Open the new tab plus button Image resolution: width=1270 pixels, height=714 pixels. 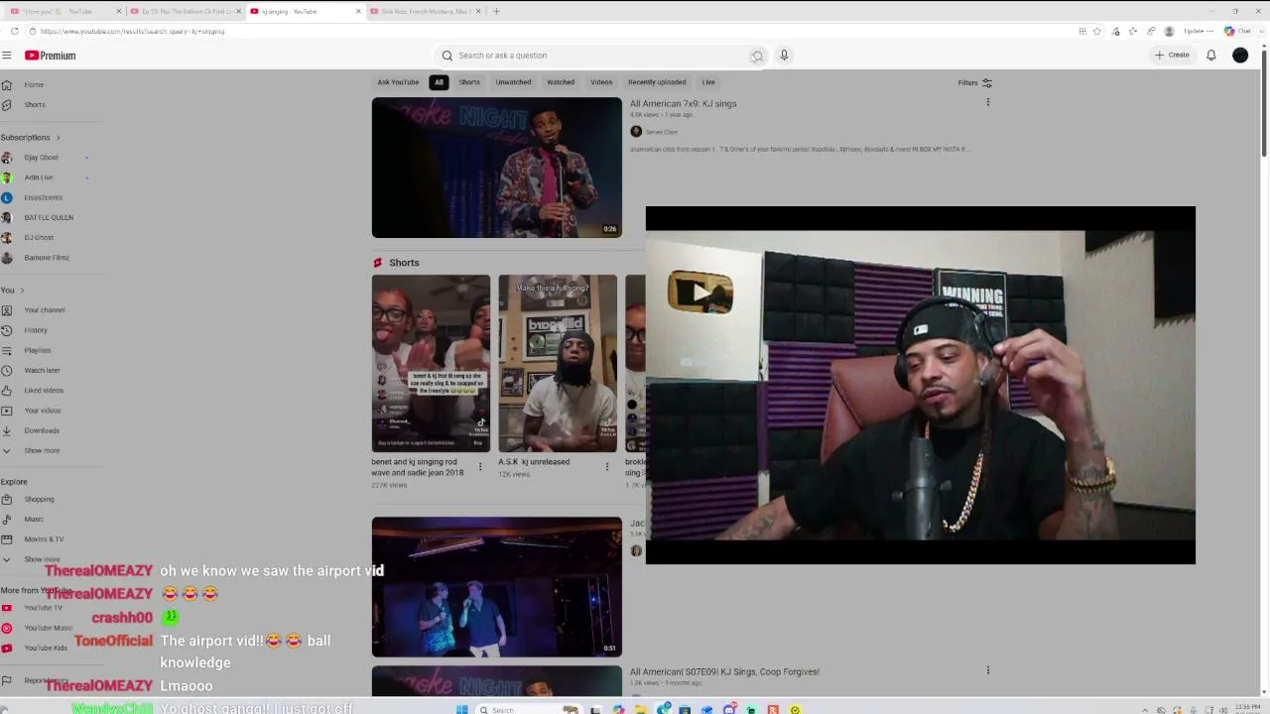496,11
